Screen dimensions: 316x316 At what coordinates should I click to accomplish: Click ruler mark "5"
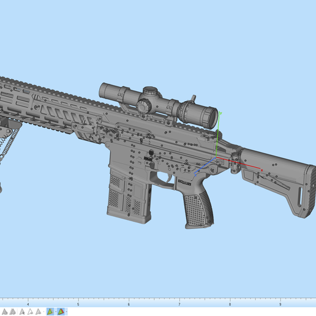[78, 304]
